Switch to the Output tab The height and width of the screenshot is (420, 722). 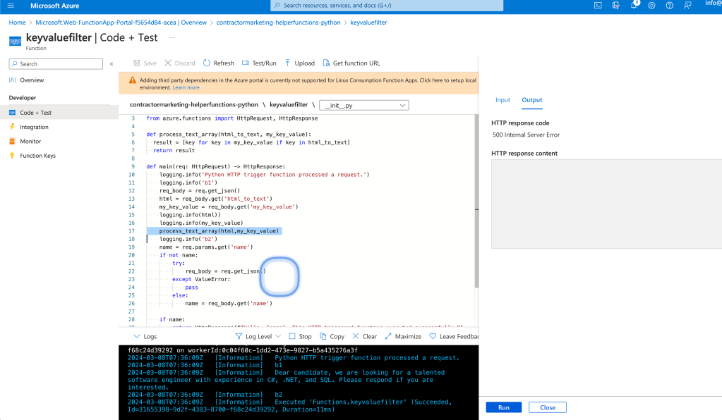coord(532,100)
